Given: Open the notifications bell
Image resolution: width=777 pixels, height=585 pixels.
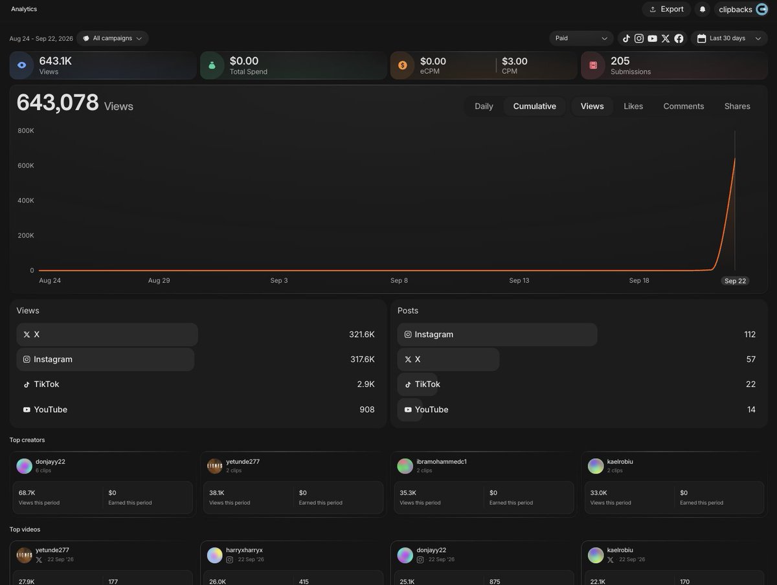Looking at the screenshot, I should coord(703,9).
